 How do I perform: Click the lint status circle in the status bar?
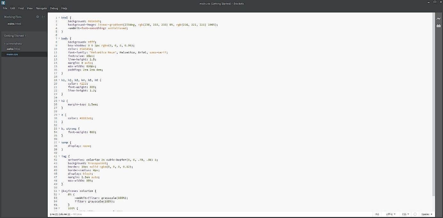tap(415, 214)
